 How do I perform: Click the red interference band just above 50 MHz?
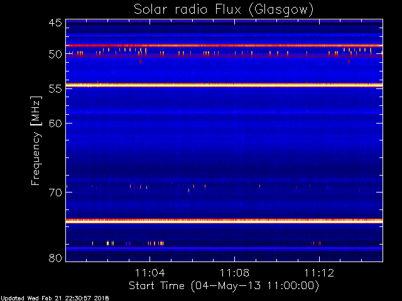click(x=224, y=46)
